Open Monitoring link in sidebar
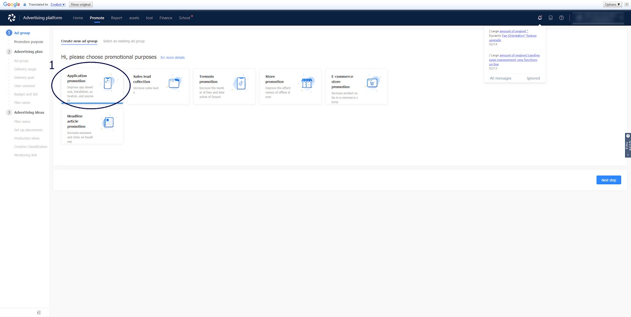The image size is (631, 317). (x=26, y=155)
